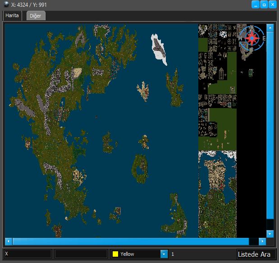Viewport: 279px width, 263px height.
Task: Click the app orb icon in title bar
Action: 6,5
